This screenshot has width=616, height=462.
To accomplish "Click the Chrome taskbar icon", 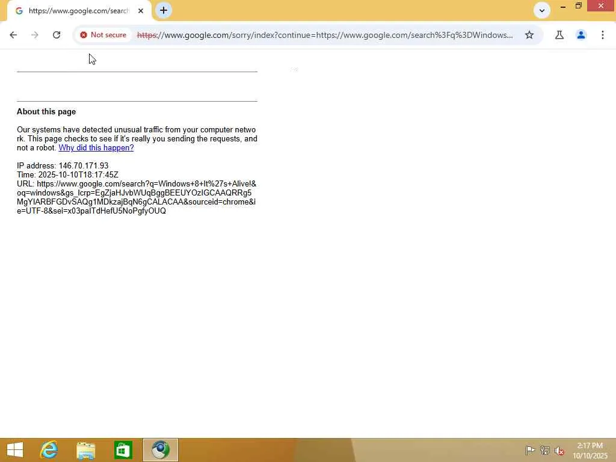I will [x=160, y=450].
